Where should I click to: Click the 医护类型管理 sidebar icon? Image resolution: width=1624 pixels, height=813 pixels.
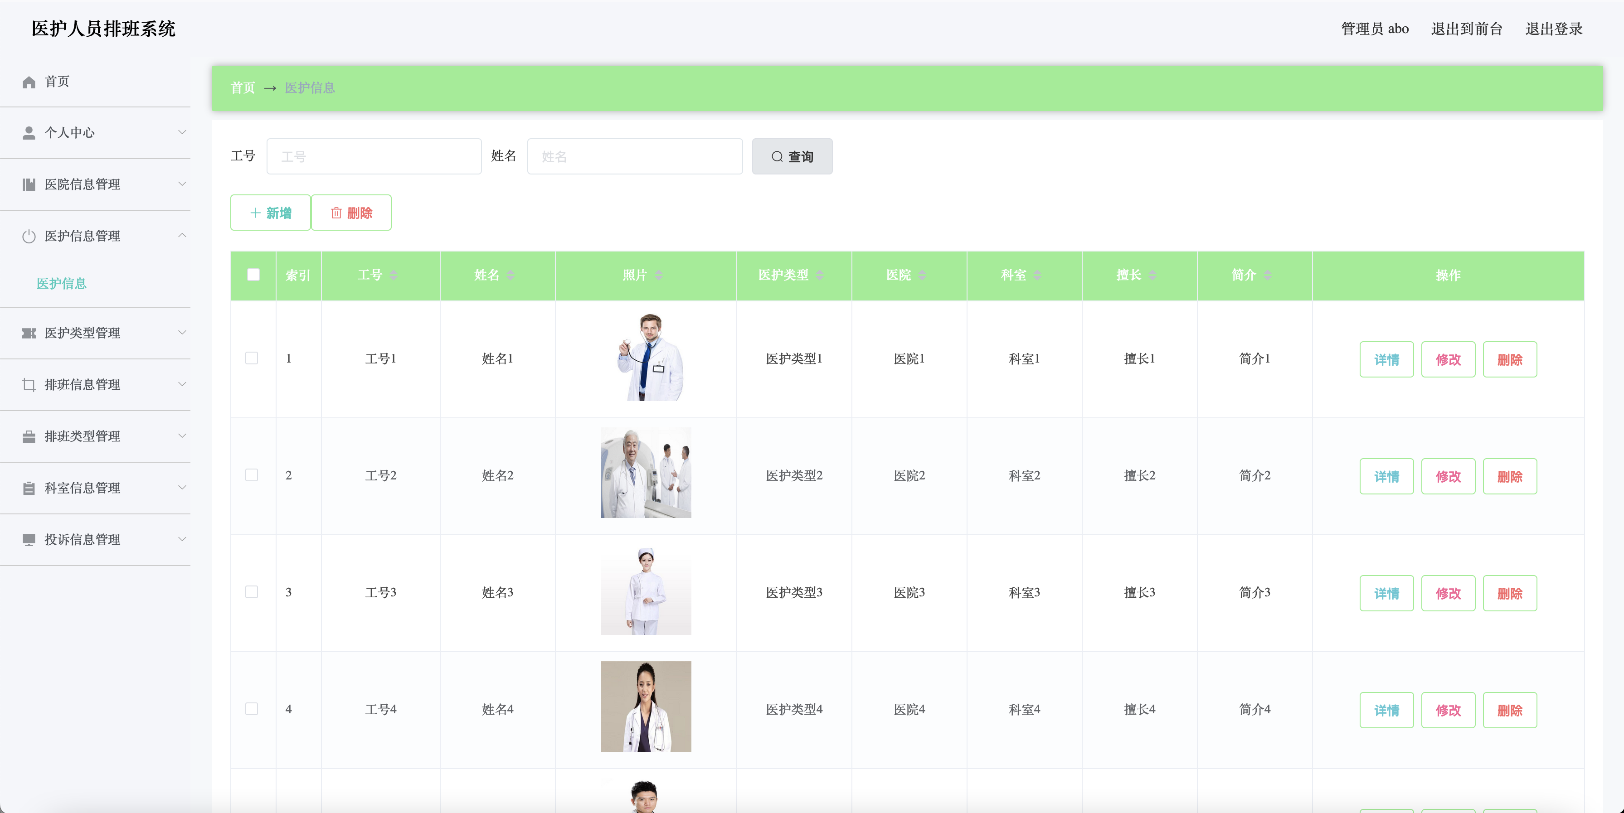[29, 333]
